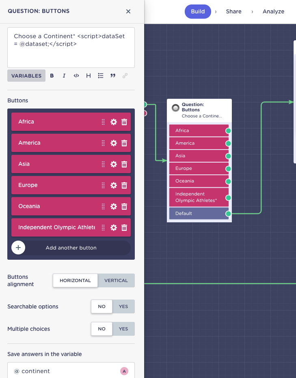The width and height of the screenshot is (296, 378).
Task: Click Independent Olympic Athletes connector on node
Action: point(228,198)
